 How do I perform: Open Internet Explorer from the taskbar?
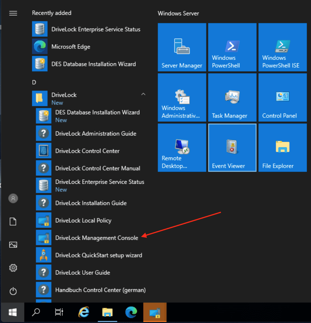[84, 312]
